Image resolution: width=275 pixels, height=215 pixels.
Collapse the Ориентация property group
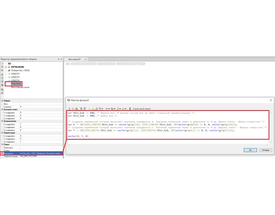2,133
